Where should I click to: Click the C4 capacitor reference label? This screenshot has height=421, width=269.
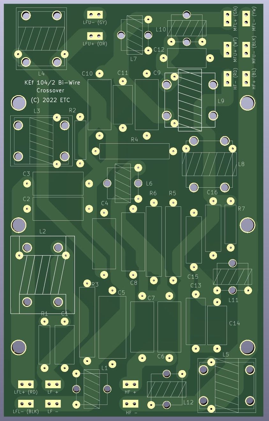pos(105,203)
